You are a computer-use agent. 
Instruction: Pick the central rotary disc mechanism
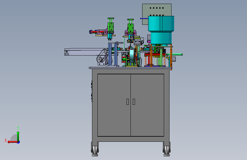[x=132, y=56]
